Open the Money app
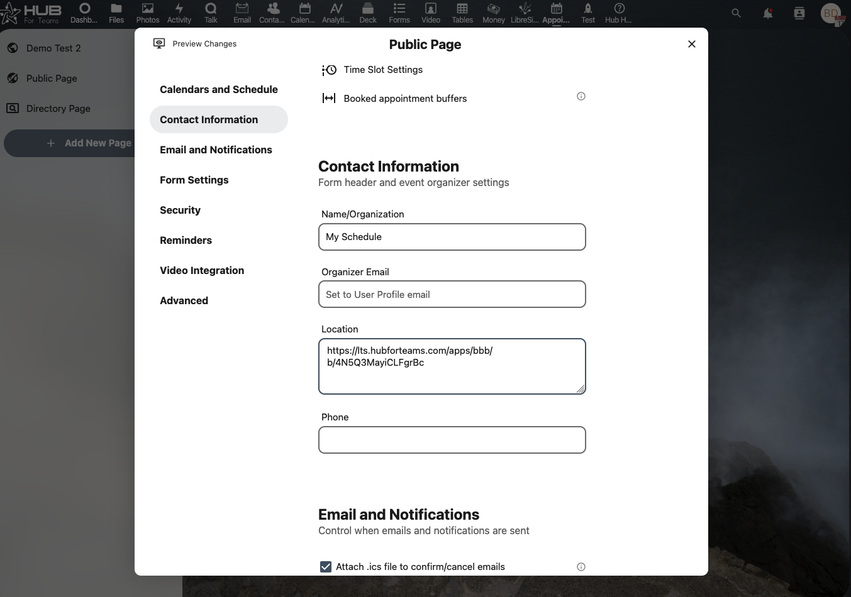This screenshot has width=851, height=597. click(x=494, y=13)
